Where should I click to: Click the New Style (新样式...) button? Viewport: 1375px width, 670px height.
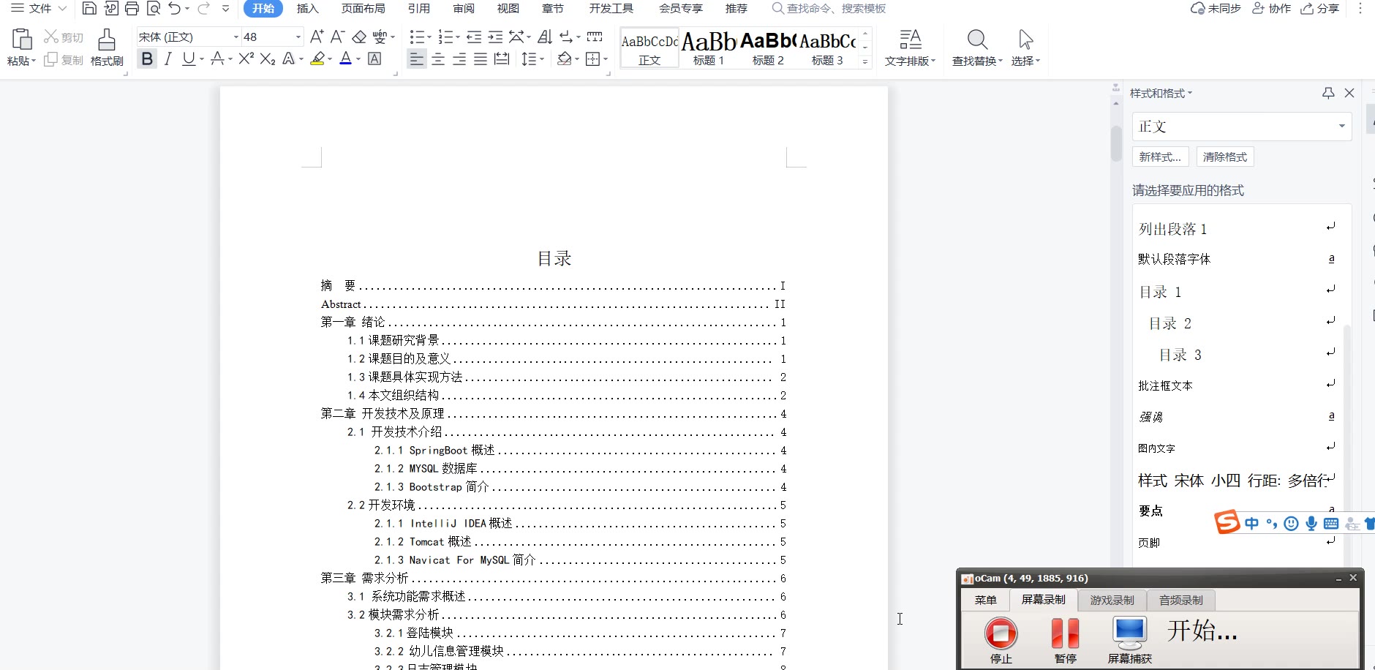(x=1160, y=157)
